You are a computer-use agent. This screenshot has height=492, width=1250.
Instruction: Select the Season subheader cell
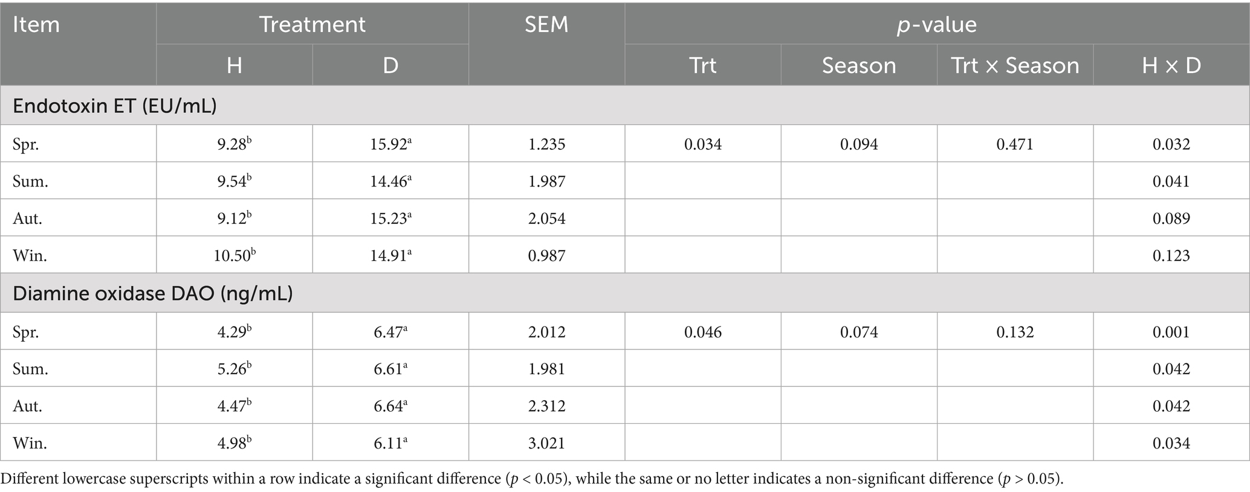859,65
